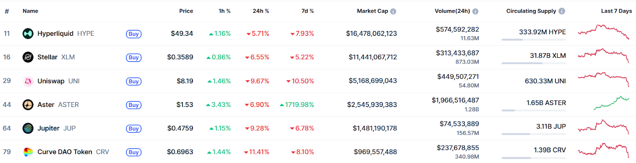Sort table by 24h % column
Screen dimensions: 636x163
click(x=261, y=11)
